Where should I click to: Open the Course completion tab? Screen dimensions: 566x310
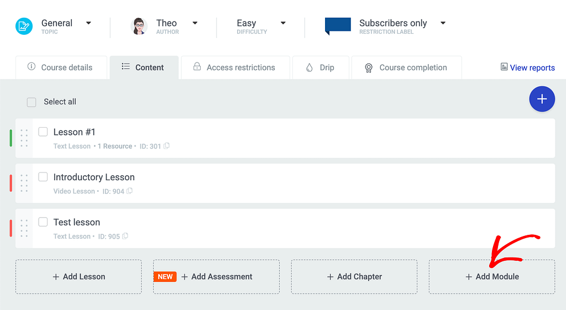(406, 67)
